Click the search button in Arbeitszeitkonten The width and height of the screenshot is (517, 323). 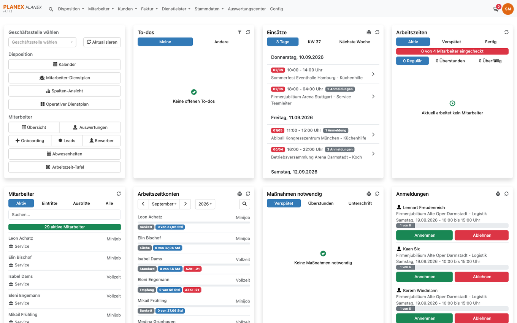[x=244, y=204]
